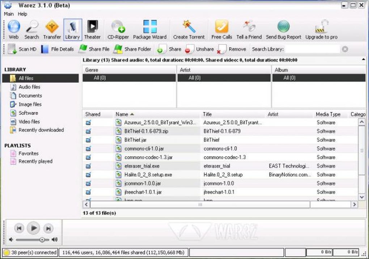Image resolution: width=369 pixels, height=259 pixels.
Task: Open the Package Wizard
Action: 150,30
